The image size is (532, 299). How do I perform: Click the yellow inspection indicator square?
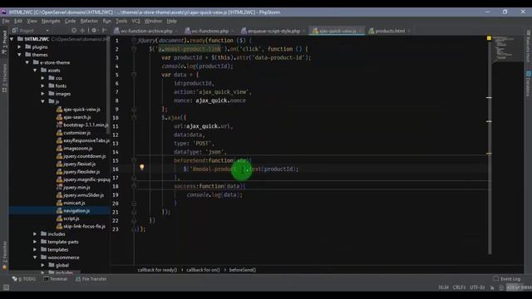tap(489, 38)
